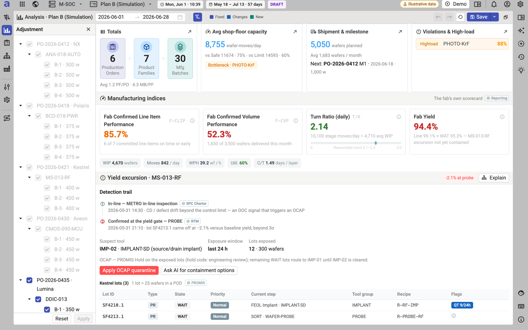Click Apply OCAP quarantine button
Image resolution: width=528 pixels, height=330 pixels.
point(129,270)
